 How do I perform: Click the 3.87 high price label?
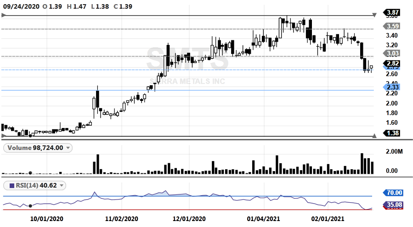click(391, 12)
